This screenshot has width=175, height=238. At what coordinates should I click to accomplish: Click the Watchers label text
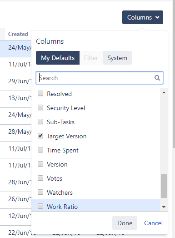tap(60, 192)
